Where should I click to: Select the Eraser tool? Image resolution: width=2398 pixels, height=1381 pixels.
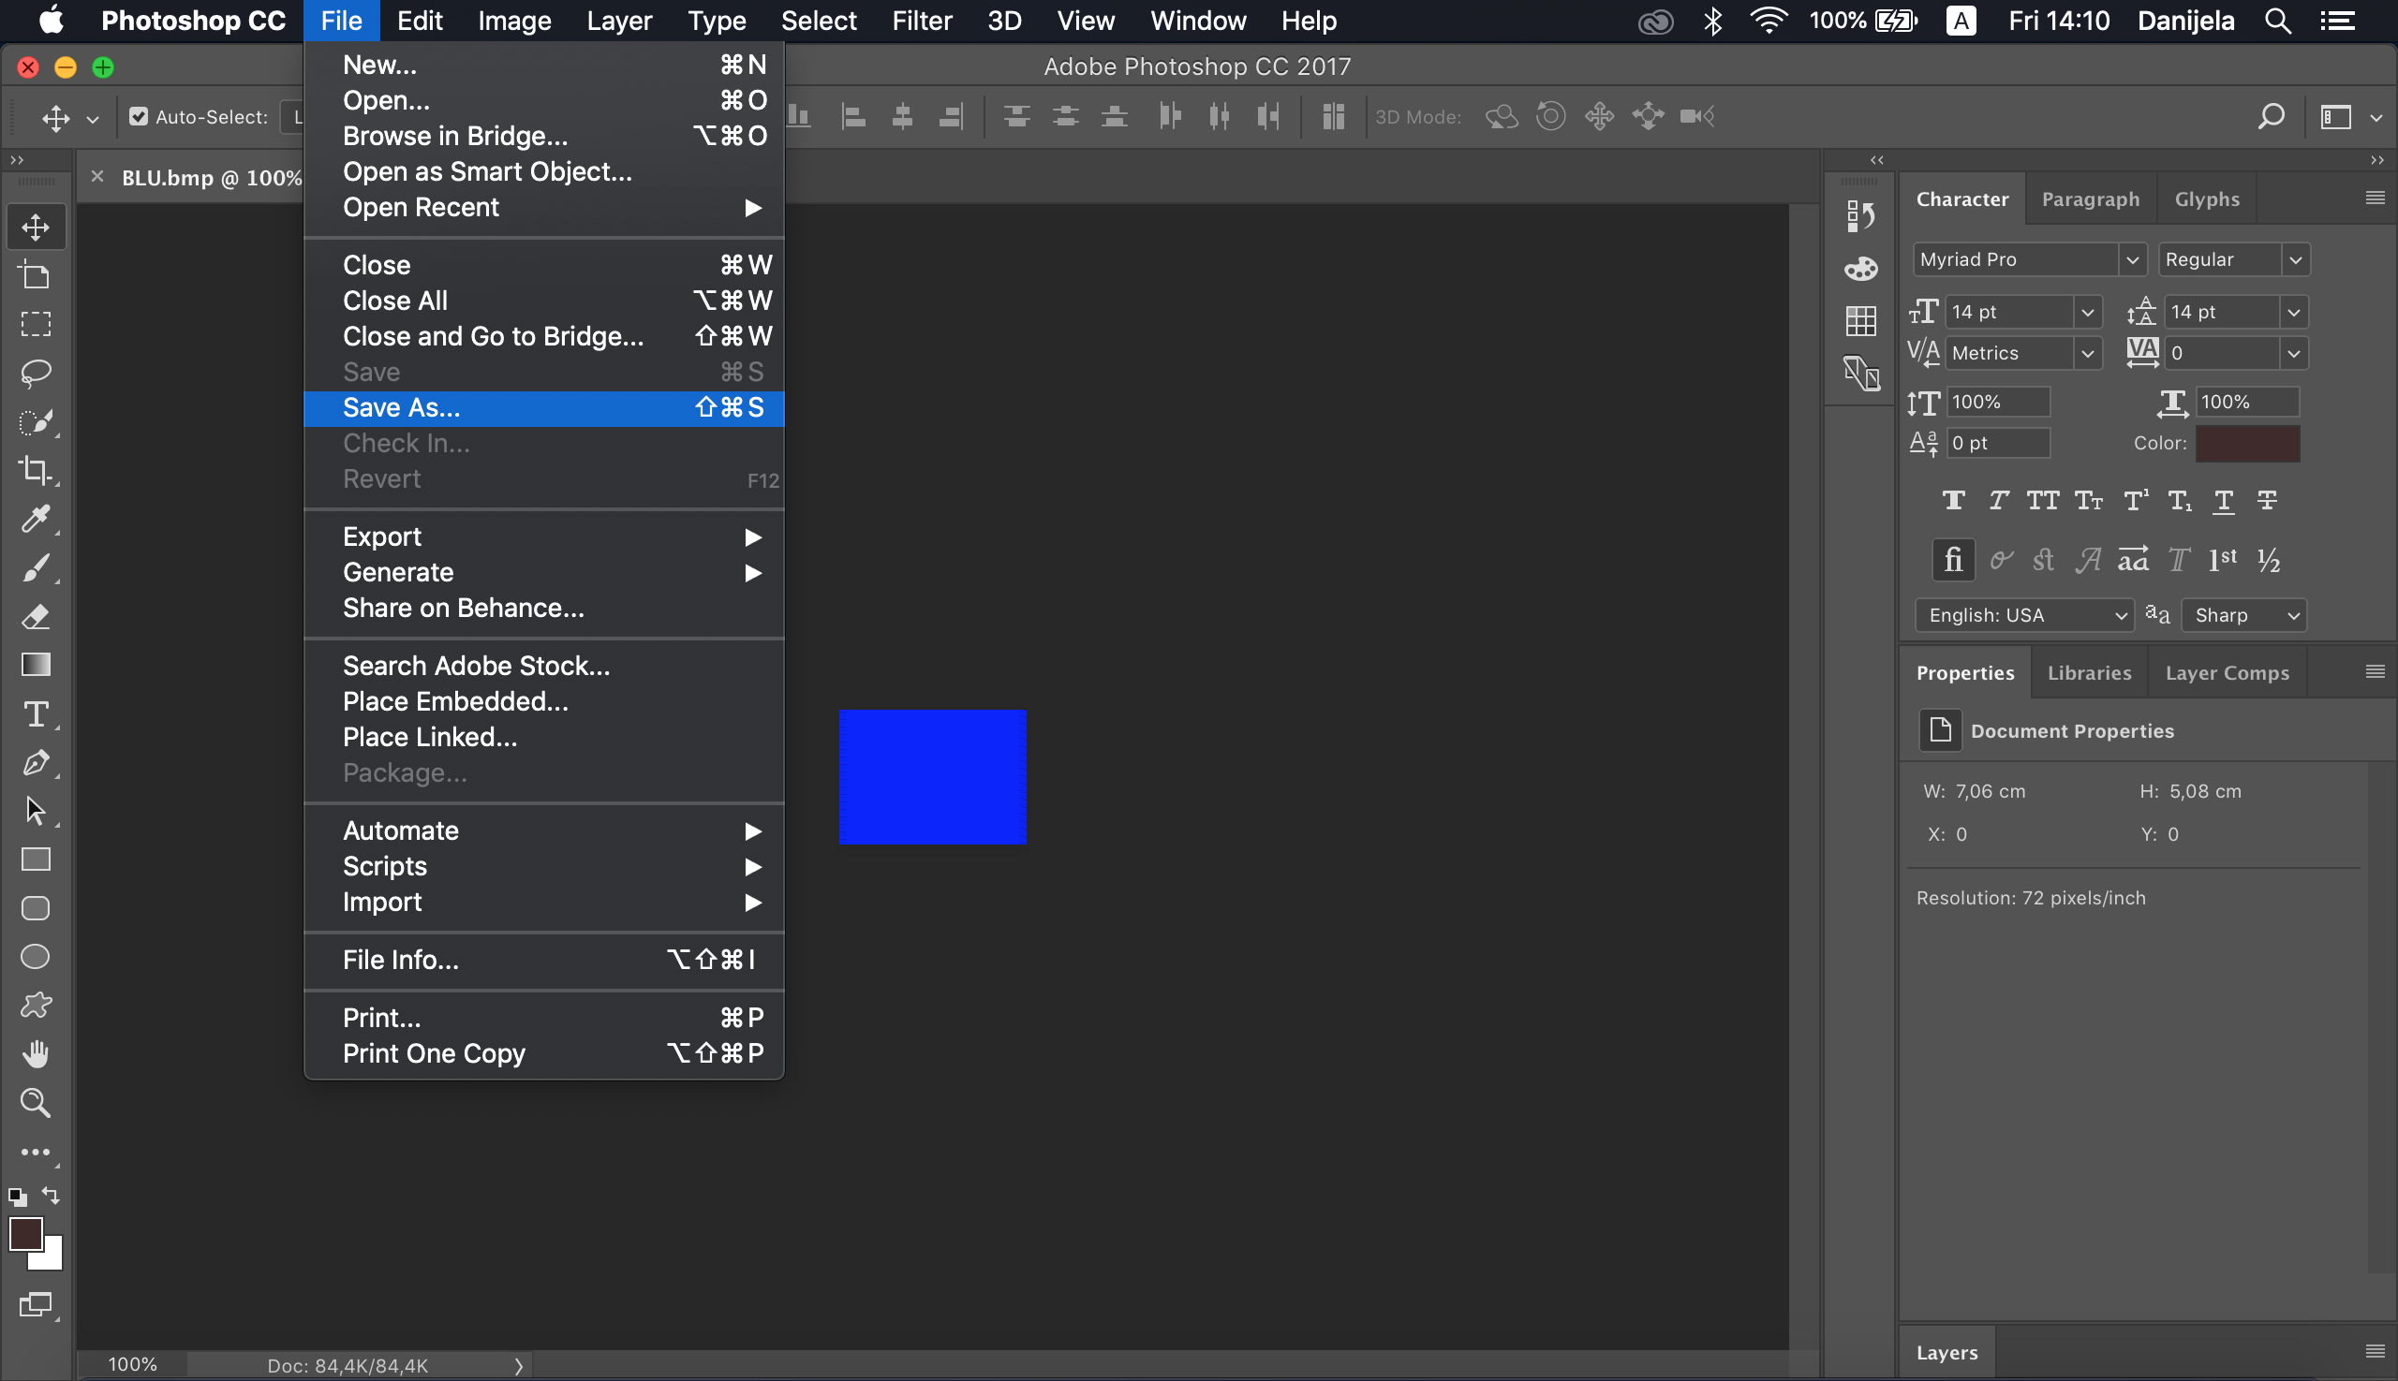tap(36, 616)
